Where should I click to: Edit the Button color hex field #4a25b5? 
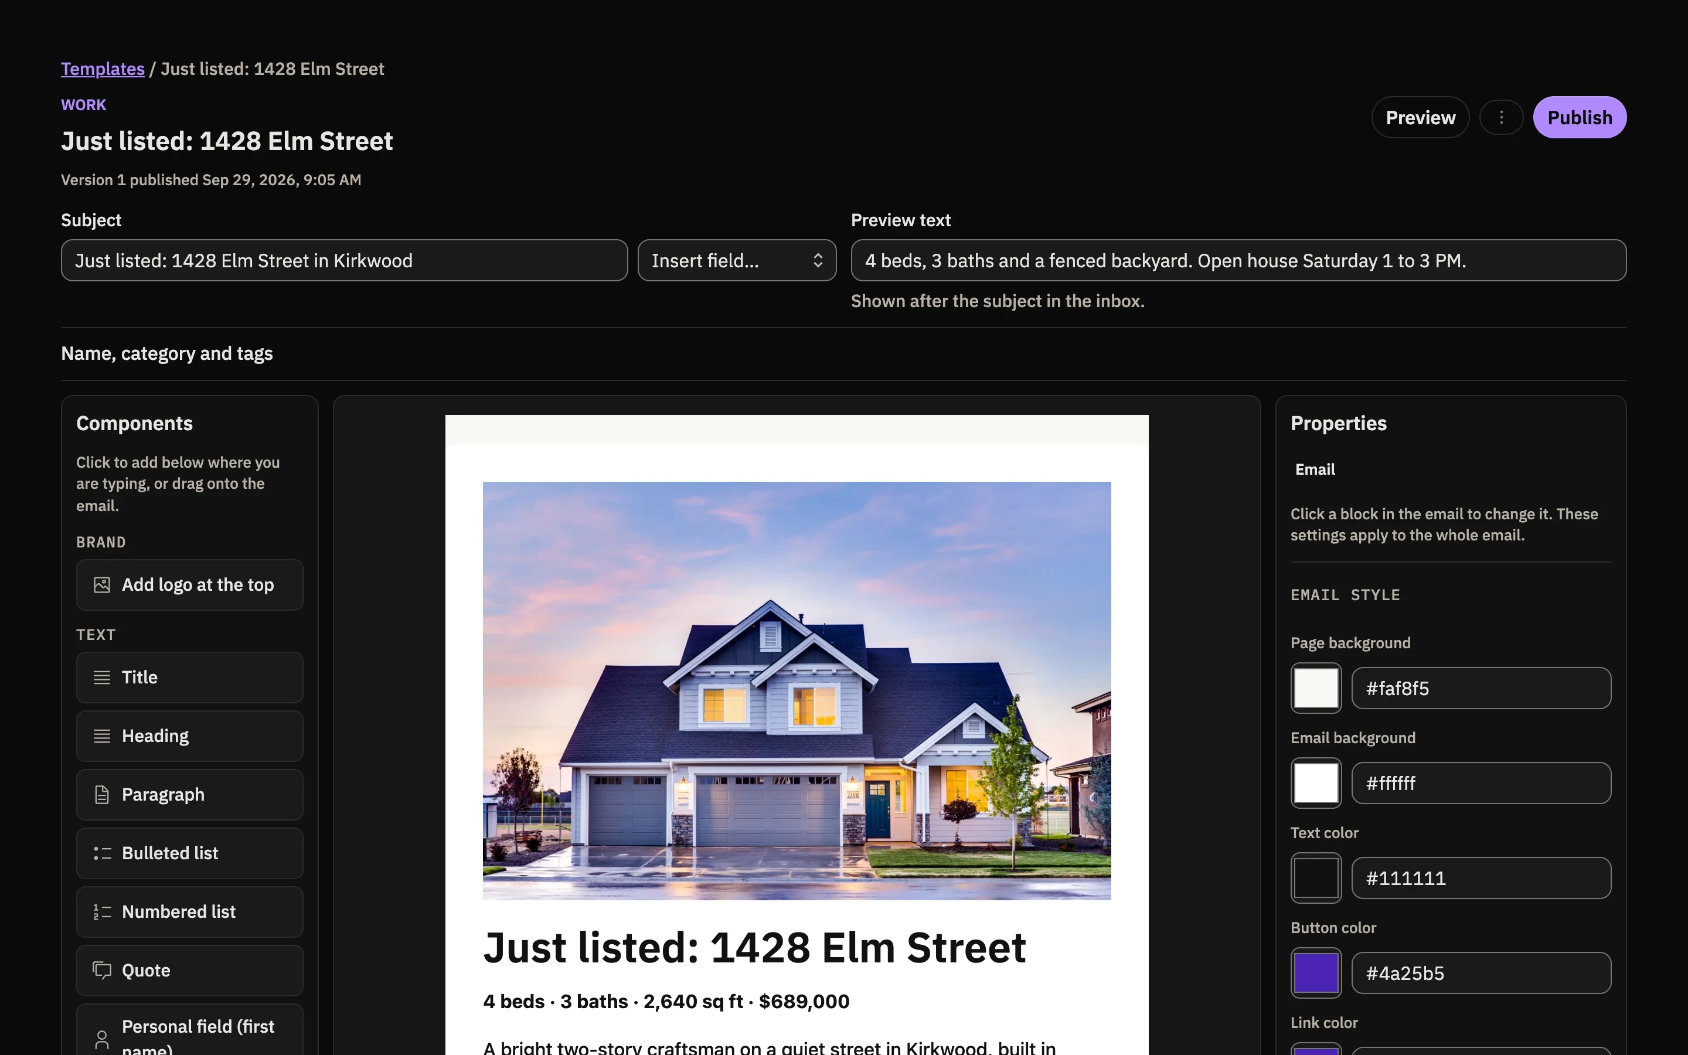click(1482, 973)
